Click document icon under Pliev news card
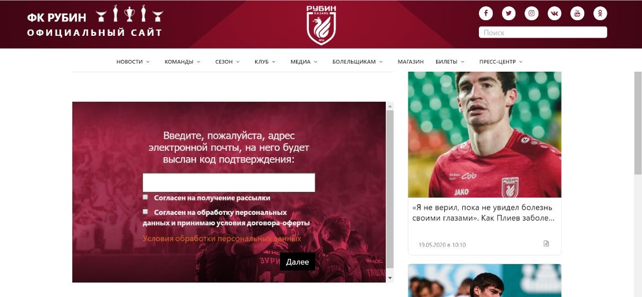642x297 pixels. pyautogui.click(x=546, y=244)
